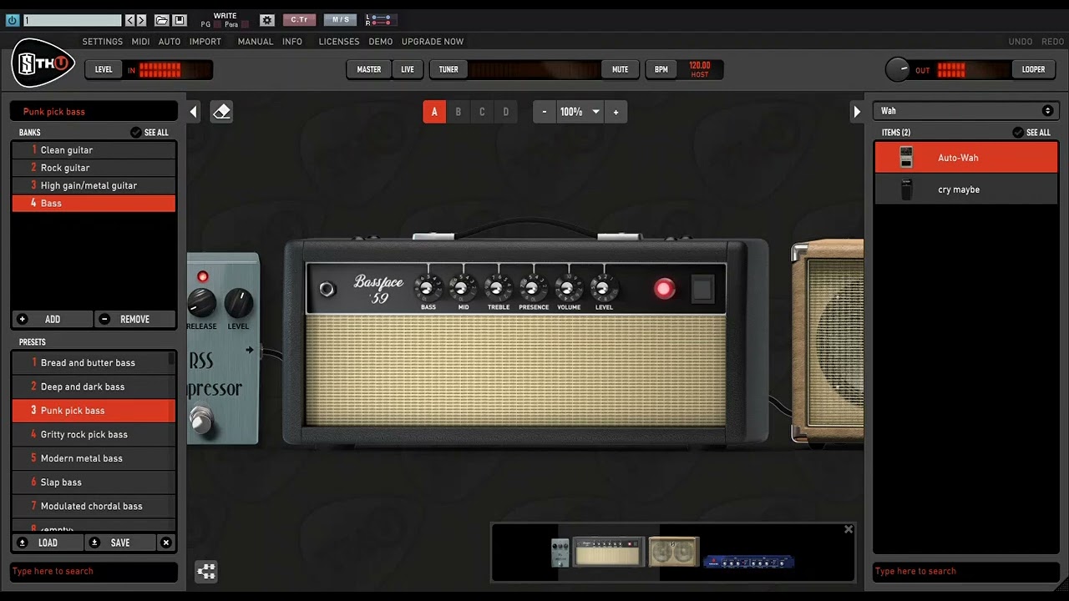Screen dimensions: 1069x601
Task: Toggle the M/S mode button
Action: 340,20
